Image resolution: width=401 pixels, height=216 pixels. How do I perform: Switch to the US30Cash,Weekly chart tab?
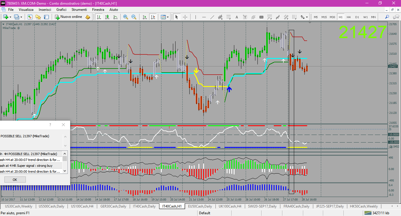coord(19,206)
